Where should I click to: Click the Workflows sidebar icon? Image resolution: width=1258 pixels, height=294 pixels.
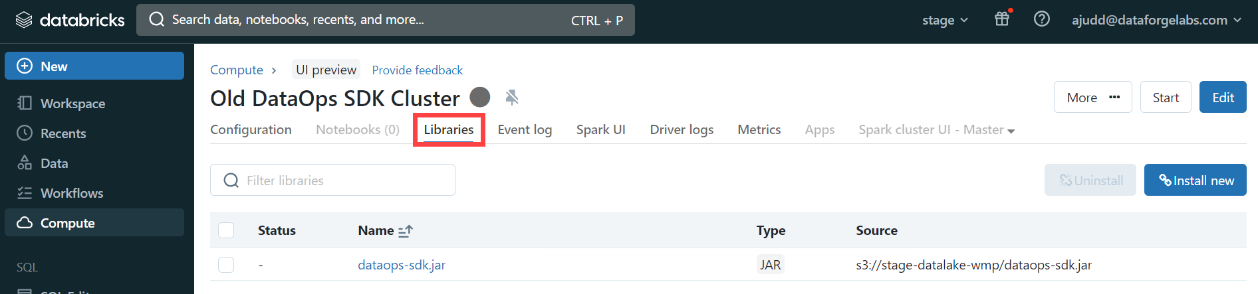click(25, 192)
